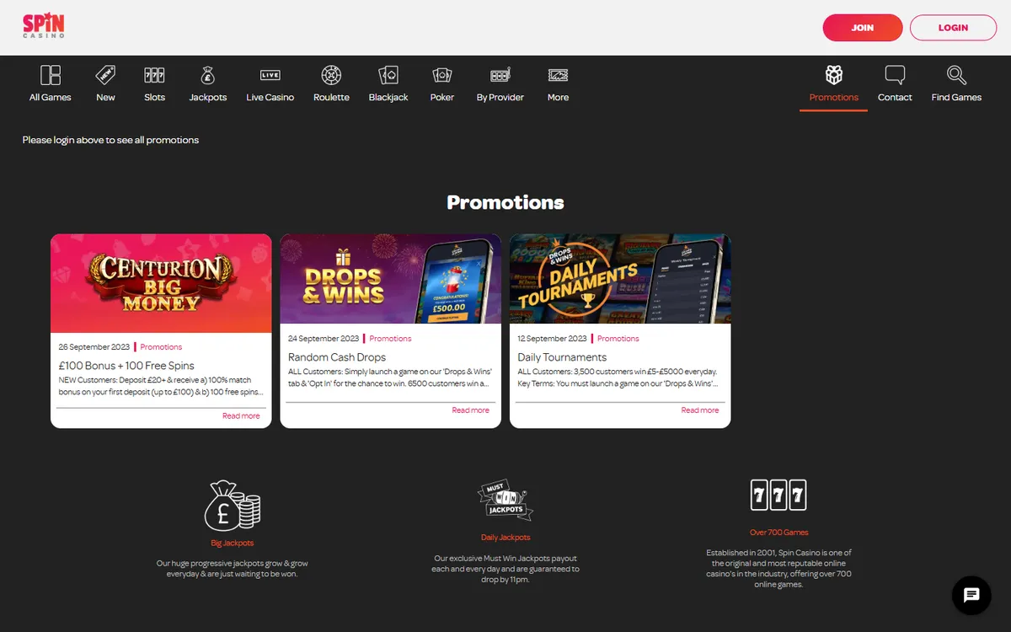Screen dimensions: 1011x632
Task: Click the 777 slot reels graphic
Action: (x=778, y=495)
